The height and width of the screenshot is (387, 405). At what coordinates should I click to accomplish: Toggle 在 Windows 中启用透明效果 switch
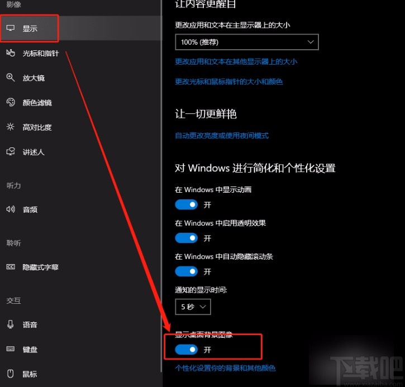(186, 238)
